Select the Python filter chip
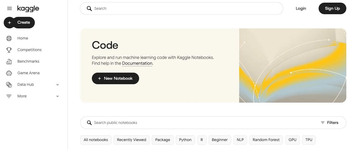The image size is (359, 150). point(185,140)
